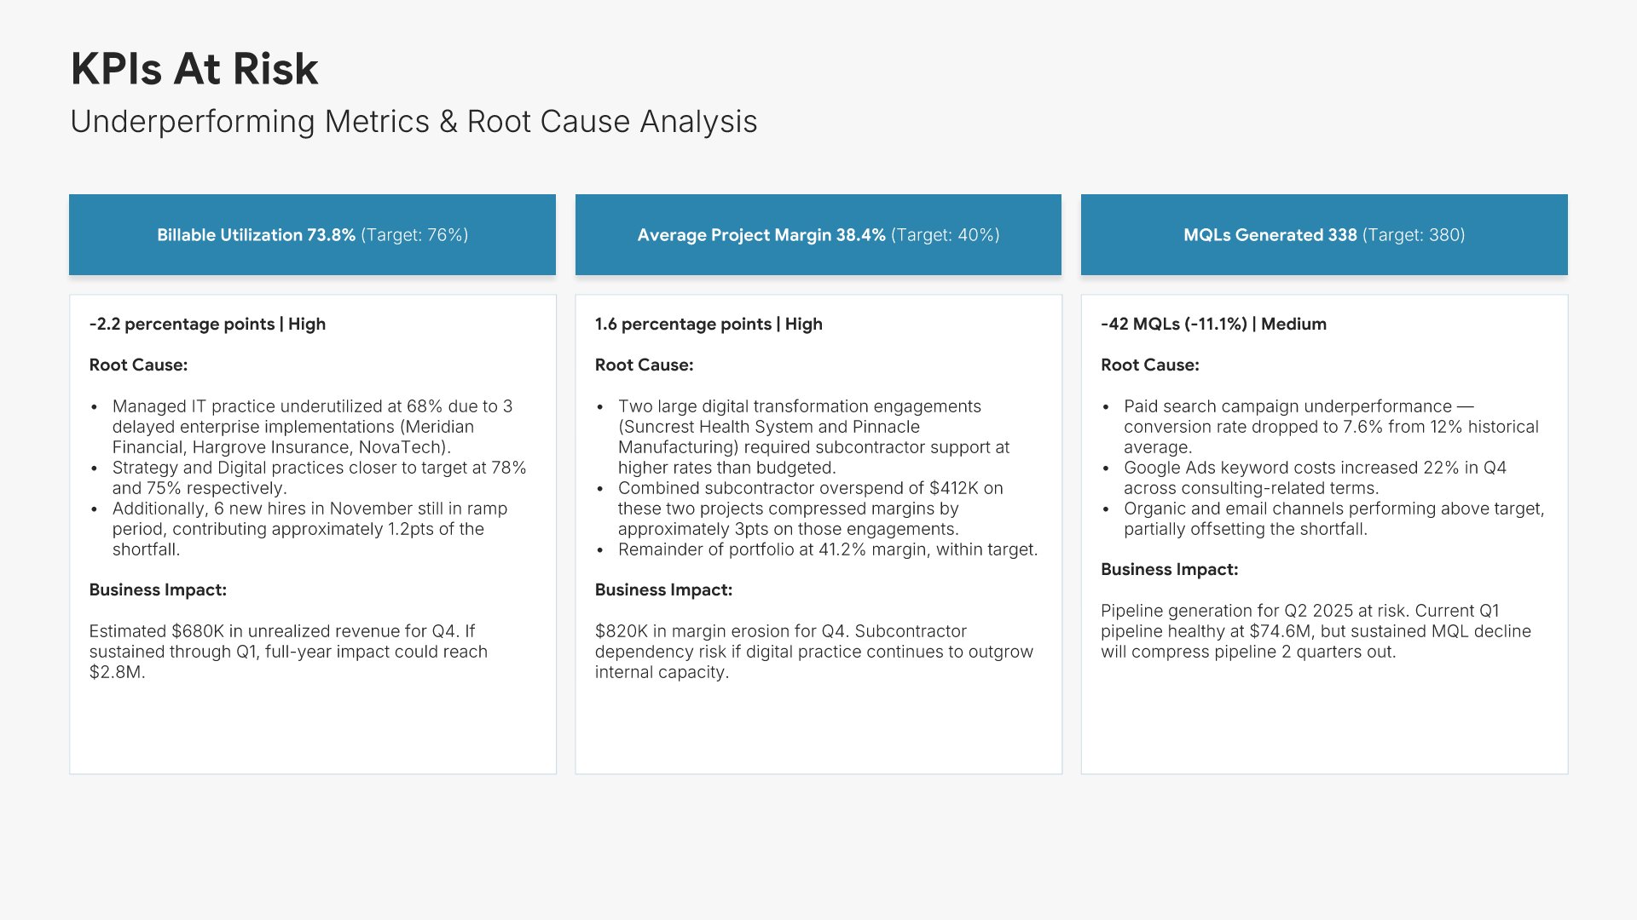Click the bullet about 6 new hires in November
The image size is (1637, 920).
(309, 529)
